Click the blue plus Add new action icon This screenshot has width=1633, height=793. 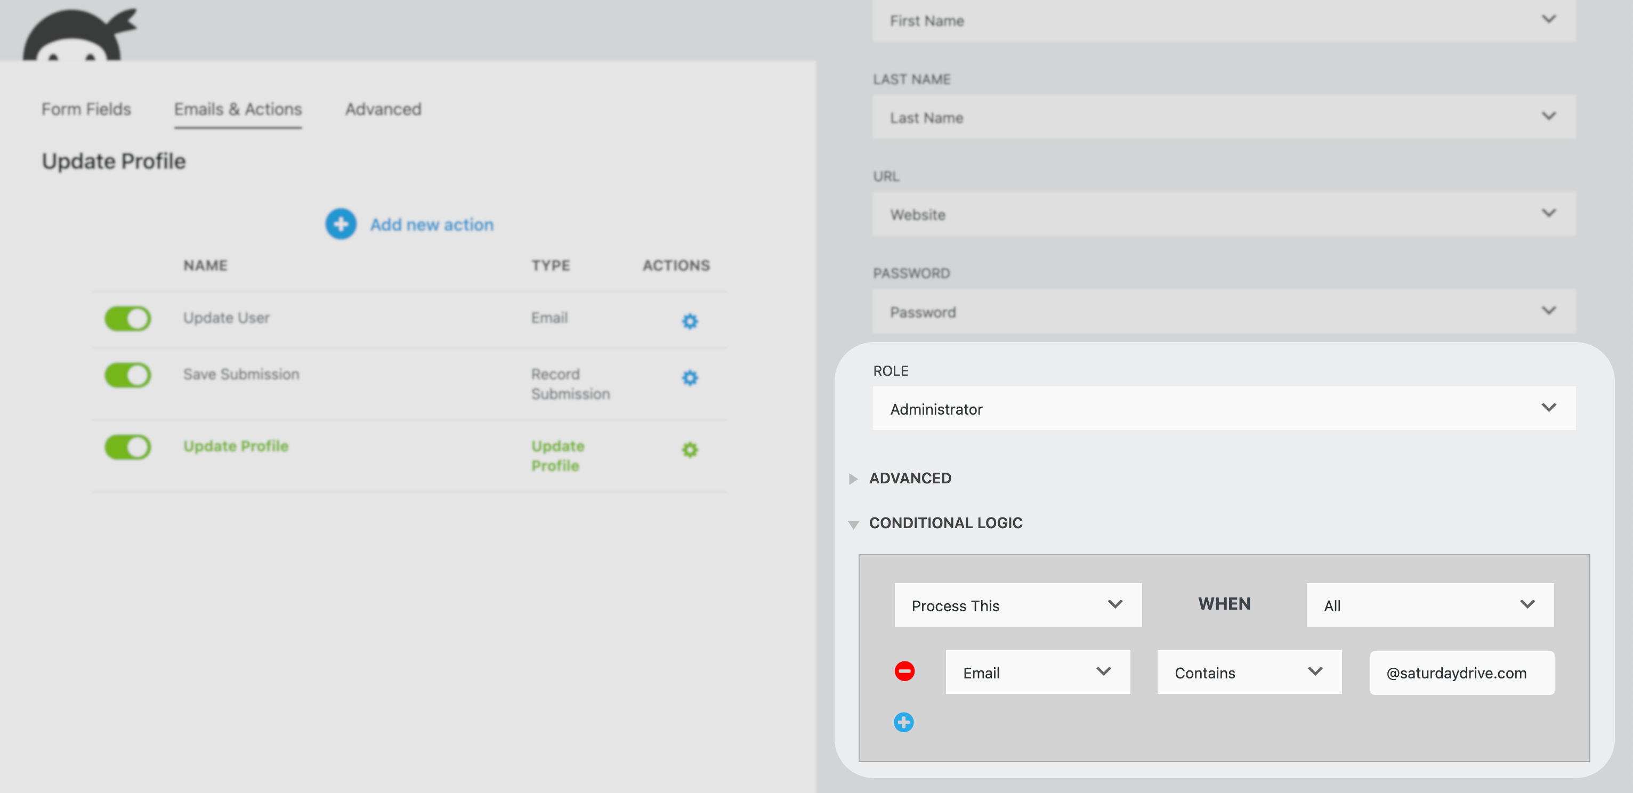pos(341,224)
